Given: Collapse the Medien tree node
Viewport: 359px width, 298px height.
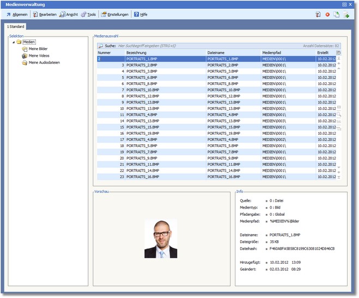Looking at the screenshot, I should [x=13, y=42].
